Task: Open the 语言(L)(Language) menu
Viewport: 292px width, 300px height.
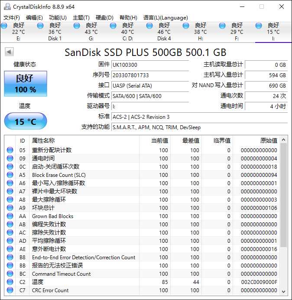Action: (x=165, y=18)
